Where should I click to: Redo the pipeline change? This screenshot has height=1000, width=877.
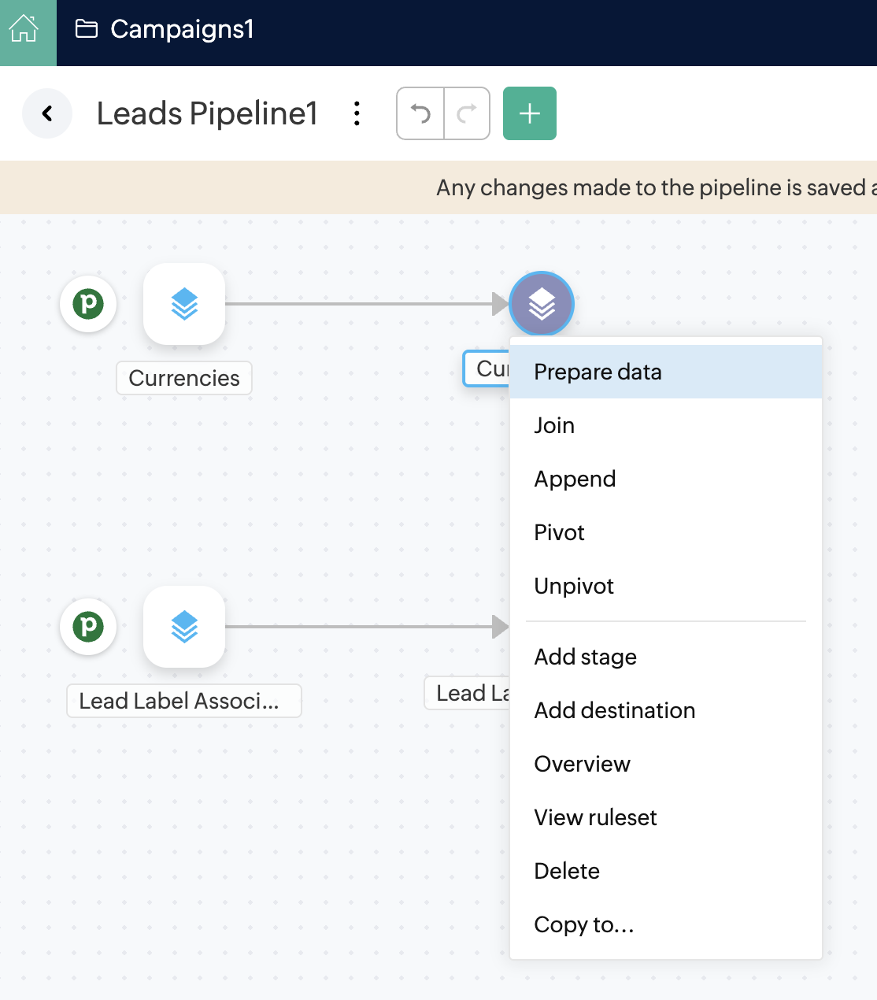467,113
